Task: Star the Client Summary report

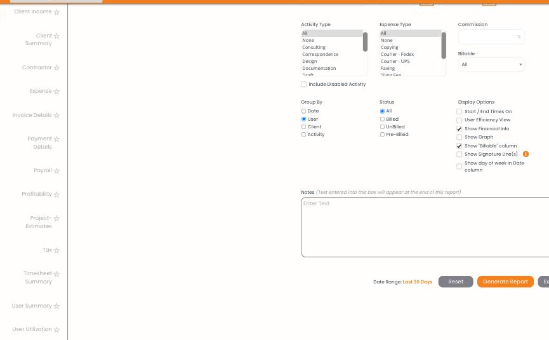Action: point(56,36)
